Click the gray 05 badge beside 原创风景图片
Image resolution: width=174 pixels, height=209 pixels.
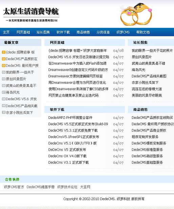pos(4,79)
